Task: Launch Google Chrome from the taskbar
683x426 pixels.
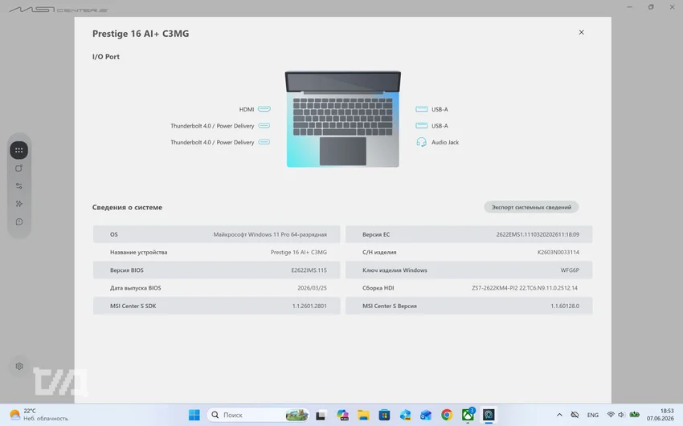Action: pos(447,415)
